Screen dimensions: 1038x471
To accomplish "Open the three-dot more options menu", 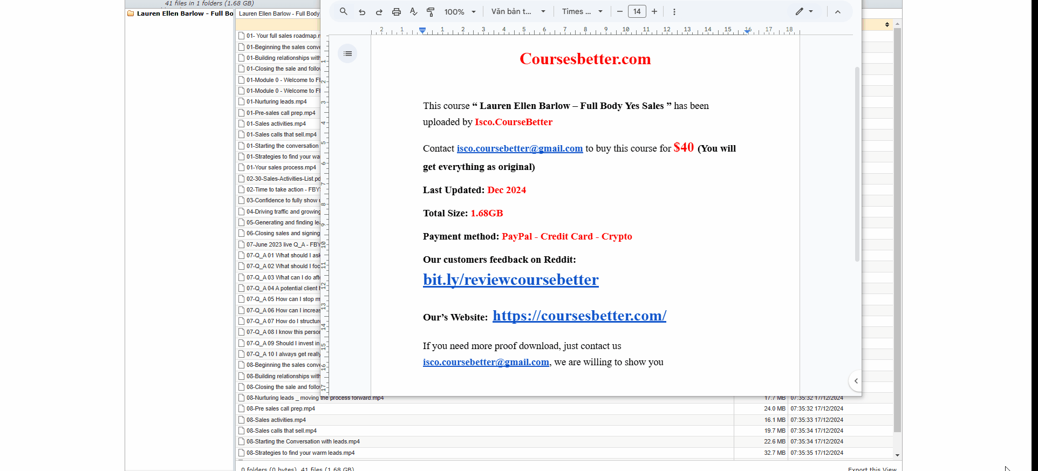I will pyautogui.click(x=674, y=12).
